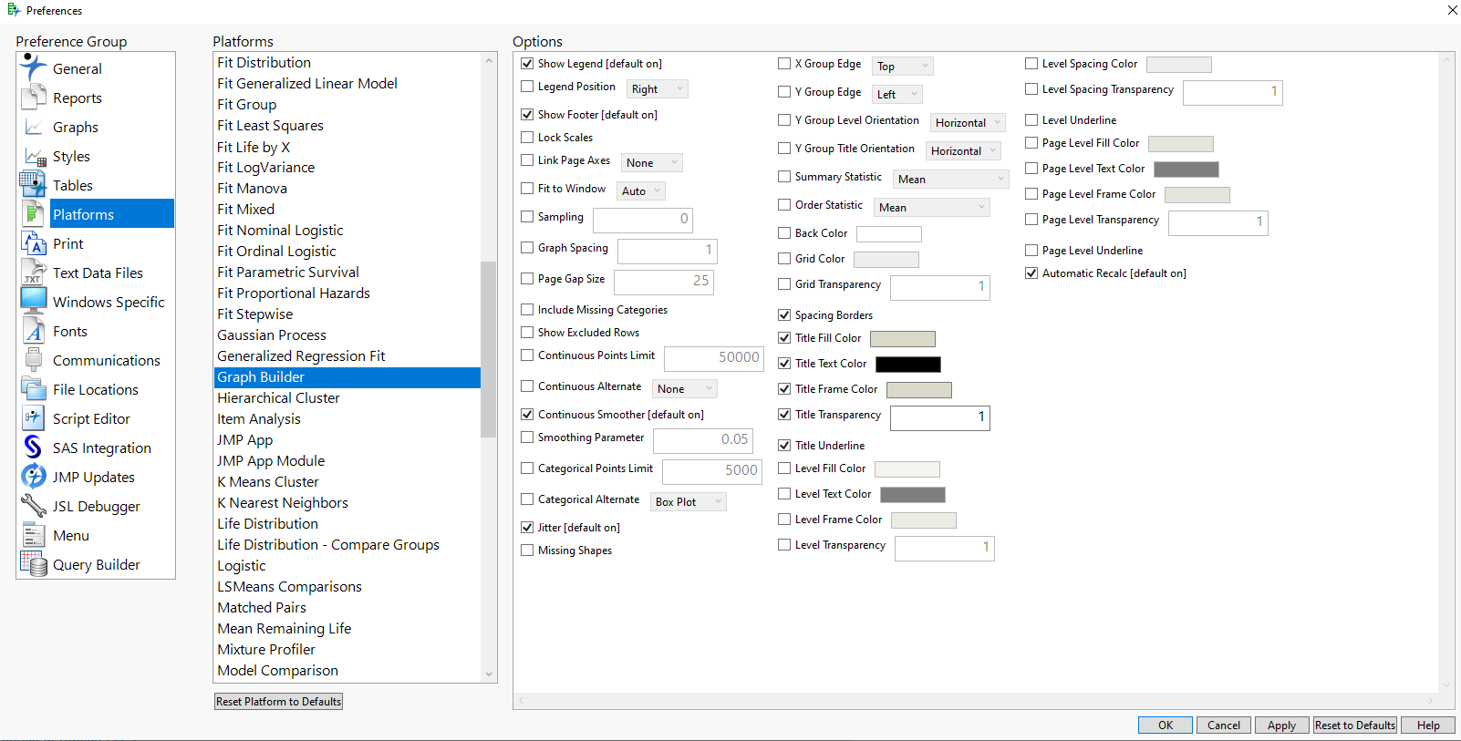Click the Platforms preference group icon
Screen dimensions: 1461x741
34,214
